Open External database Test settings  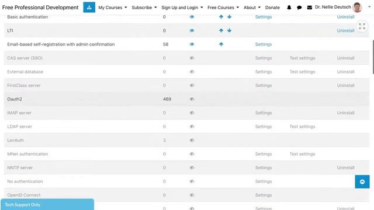[x=302, y=72]
